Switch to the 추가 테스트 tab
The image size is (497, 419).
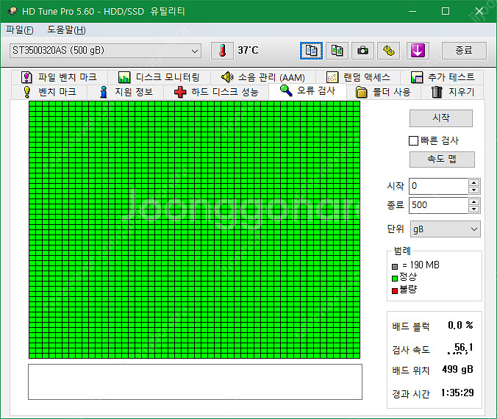442,77
